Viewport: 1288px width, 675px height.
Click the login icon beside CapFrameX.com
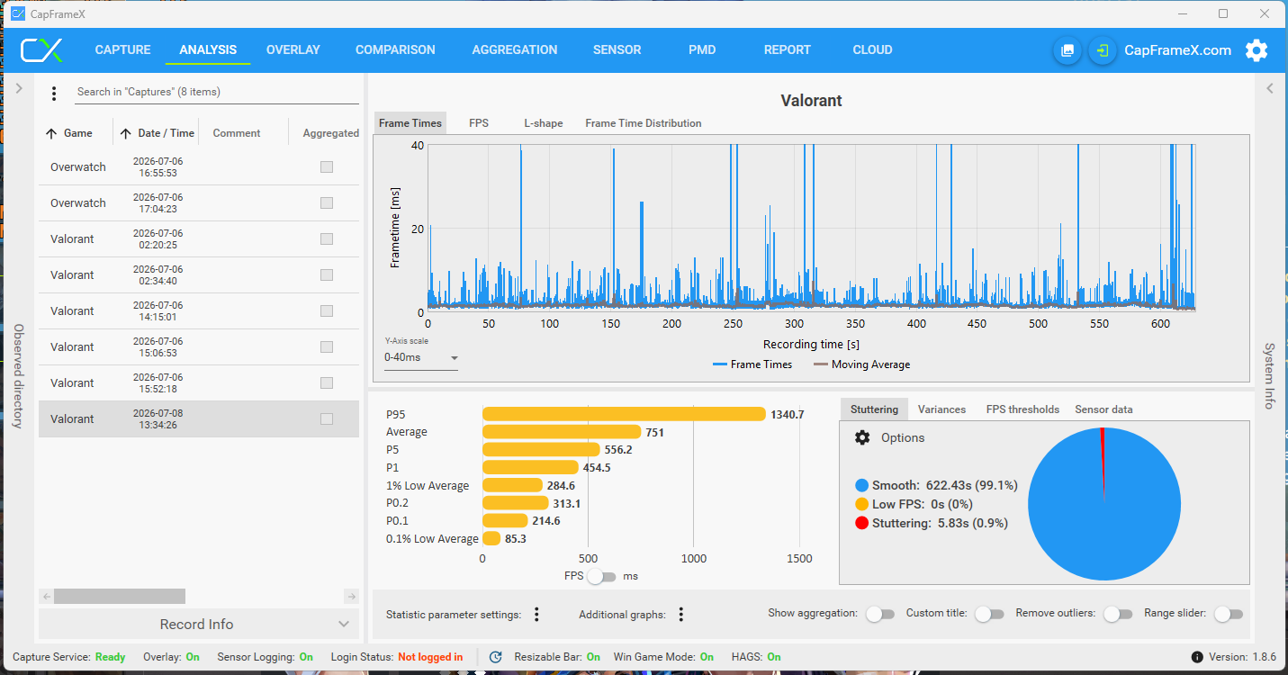click(x=1102, y=50)
